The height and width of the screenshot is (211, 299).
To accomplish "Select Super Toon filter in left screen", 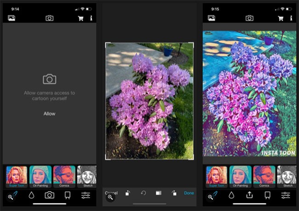I will (x=17, y=176).
